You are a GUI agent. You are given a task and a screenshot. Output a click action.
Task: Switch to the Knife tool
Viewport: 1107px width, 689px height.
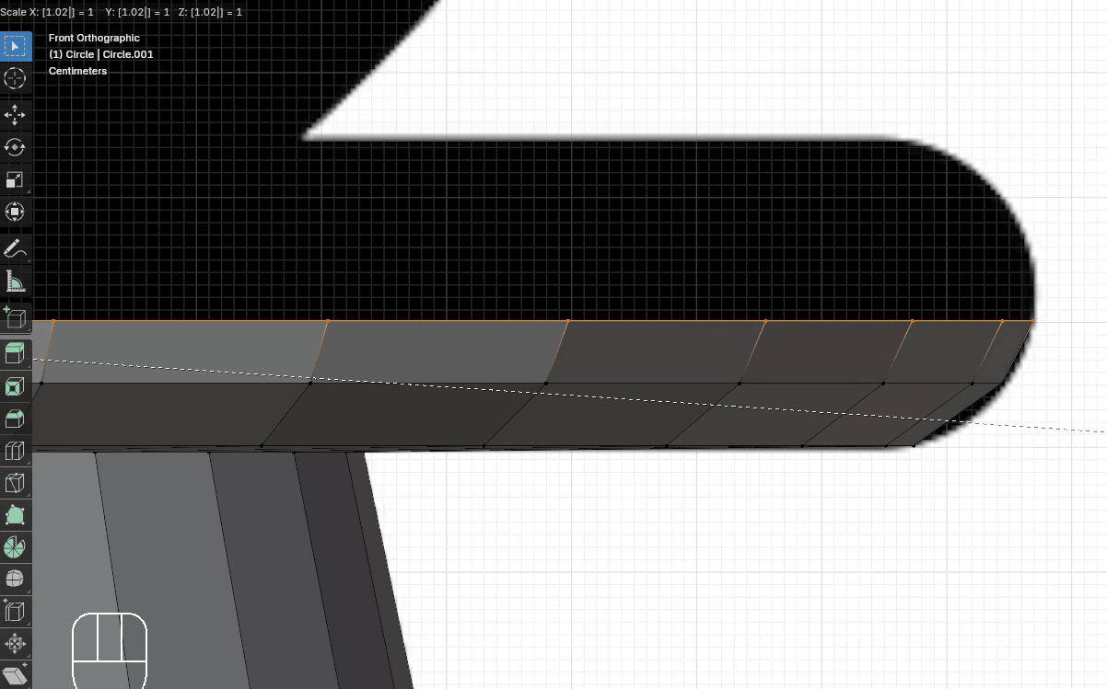tap(15, 483)
